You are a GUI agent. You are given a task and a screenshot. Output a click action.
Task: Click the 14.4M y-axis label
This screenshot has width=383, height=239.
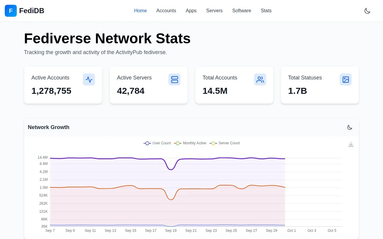tap(42, 157)
